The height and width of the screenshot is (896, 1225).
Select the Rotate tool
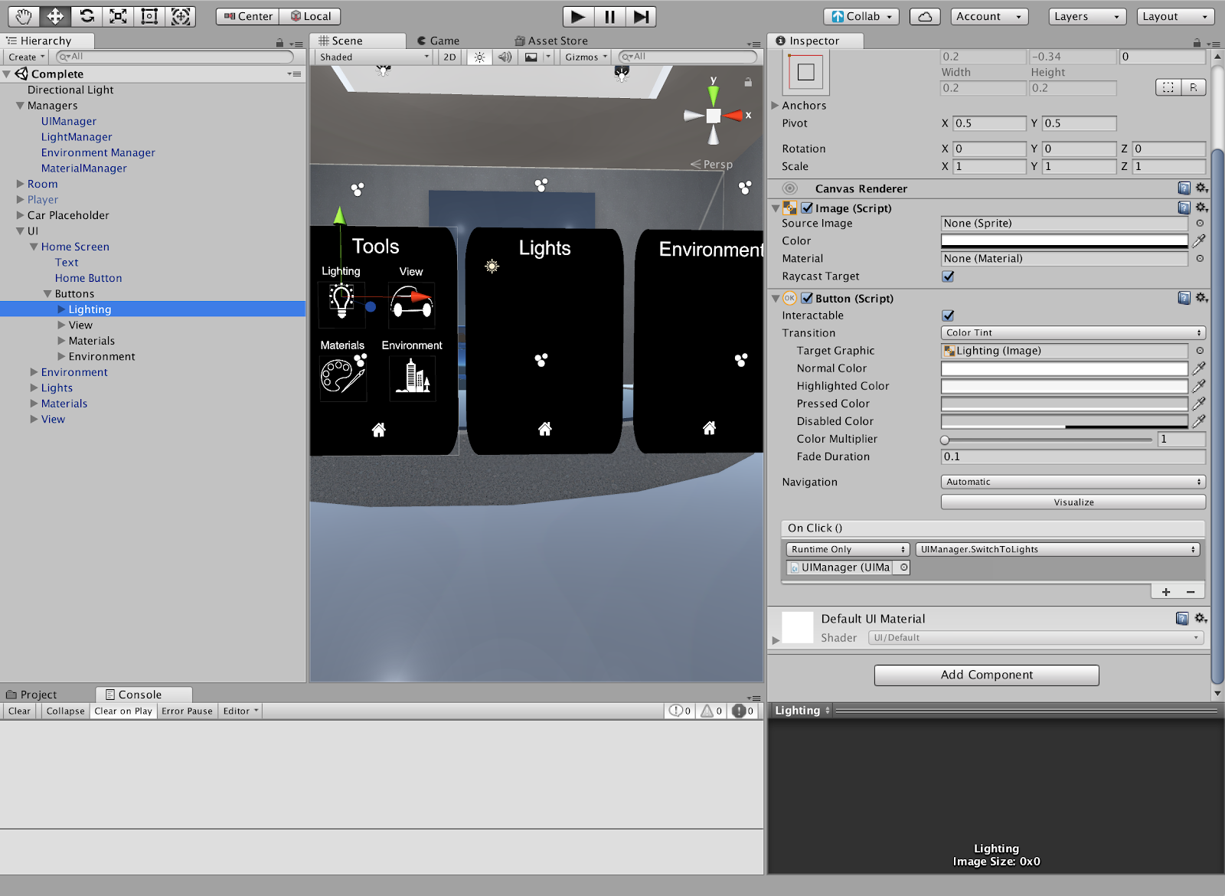tap(87, 16)
